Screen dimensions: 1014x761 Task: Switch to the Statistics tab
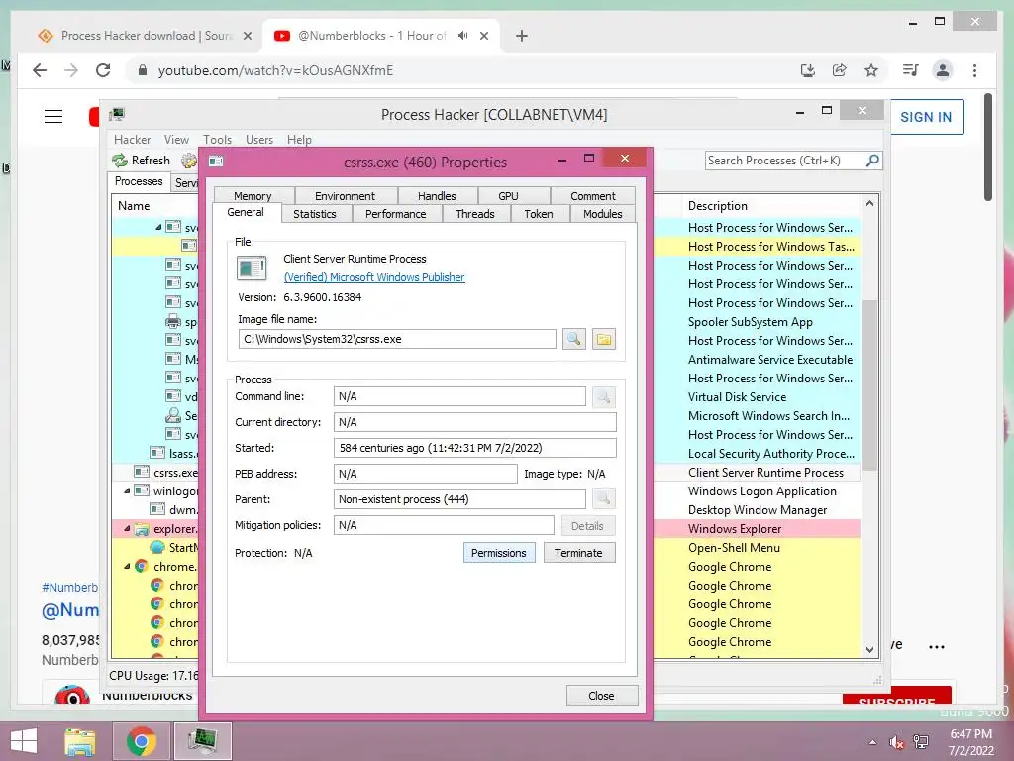314,214
